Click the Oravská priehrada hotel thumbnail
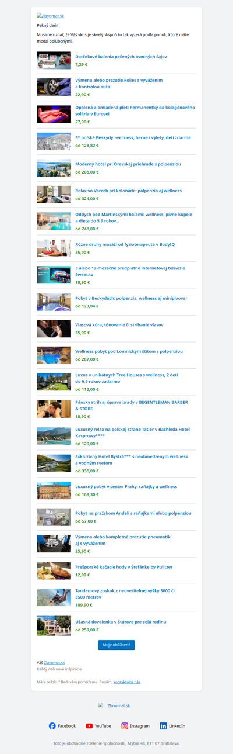Image resolution: width=233 pixels, height=754 pixels. click(54, 168)
